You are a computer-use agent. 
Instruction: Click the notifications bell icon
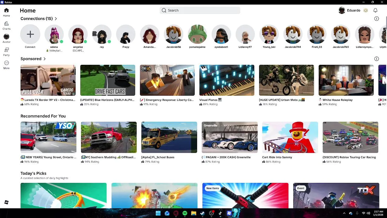[375, 10]
